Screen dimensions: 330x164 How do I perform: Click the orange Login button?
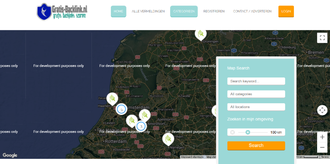(x=286, y=11)
